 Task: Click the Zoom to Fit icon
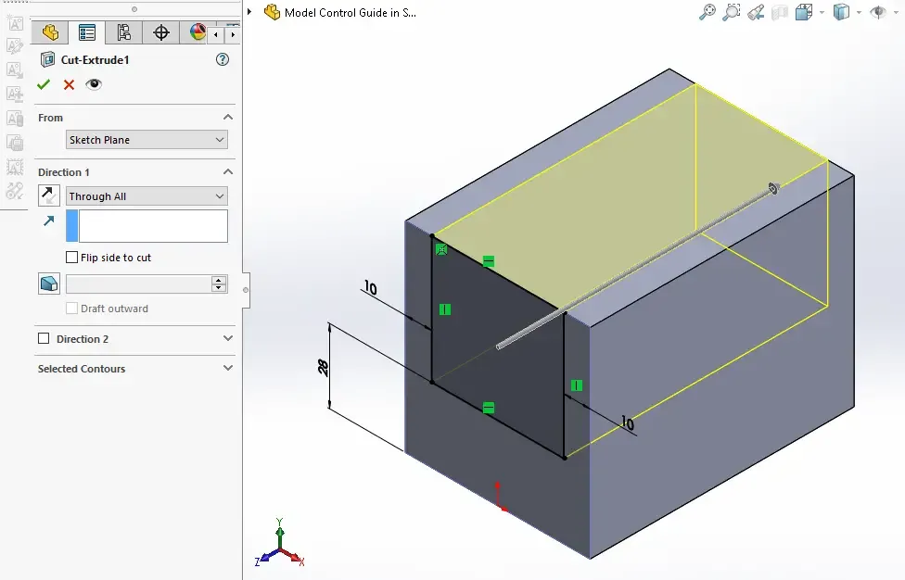[707, 12]
